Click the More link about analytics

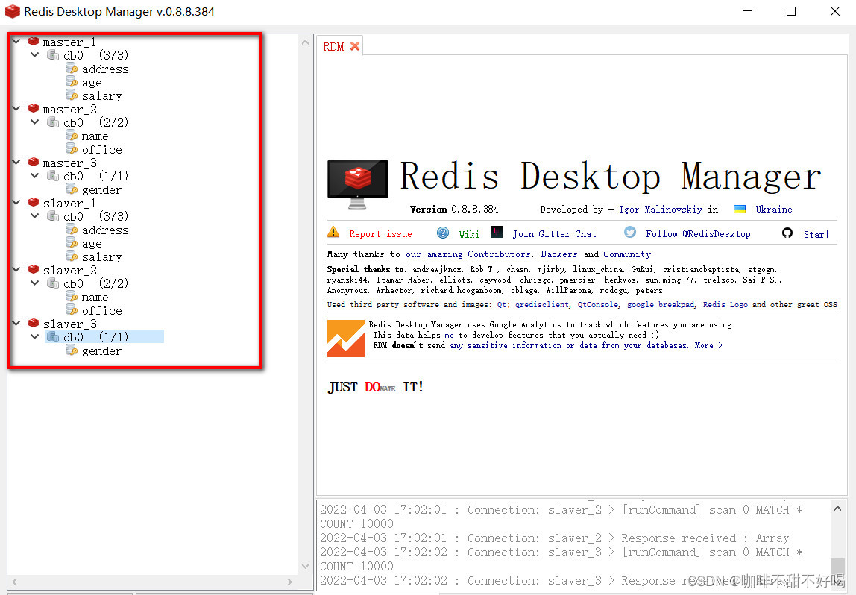click(x=708, y=345)
